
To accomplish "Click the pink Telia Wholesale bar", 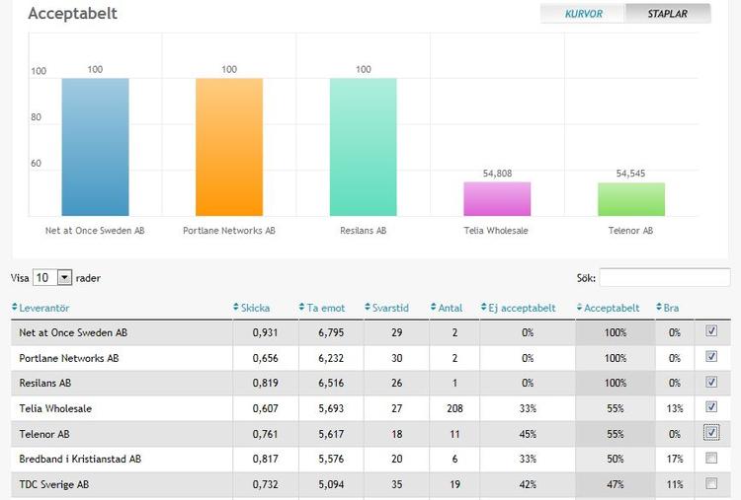I will tap(497, 199).
